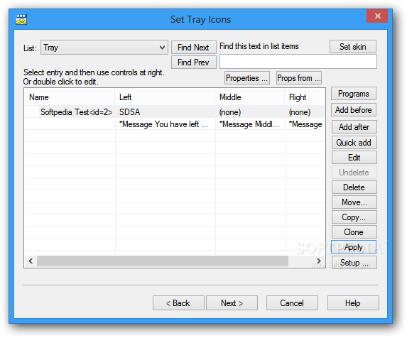Viewport: 407px width, 338px height.
Task: Click the horizontal scrollbar right arrow
Action: [x=319, y=261]
